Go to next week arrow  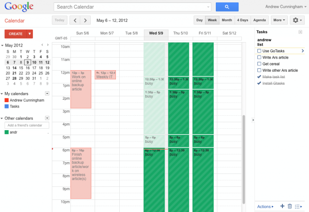click(x=85, y=20)
